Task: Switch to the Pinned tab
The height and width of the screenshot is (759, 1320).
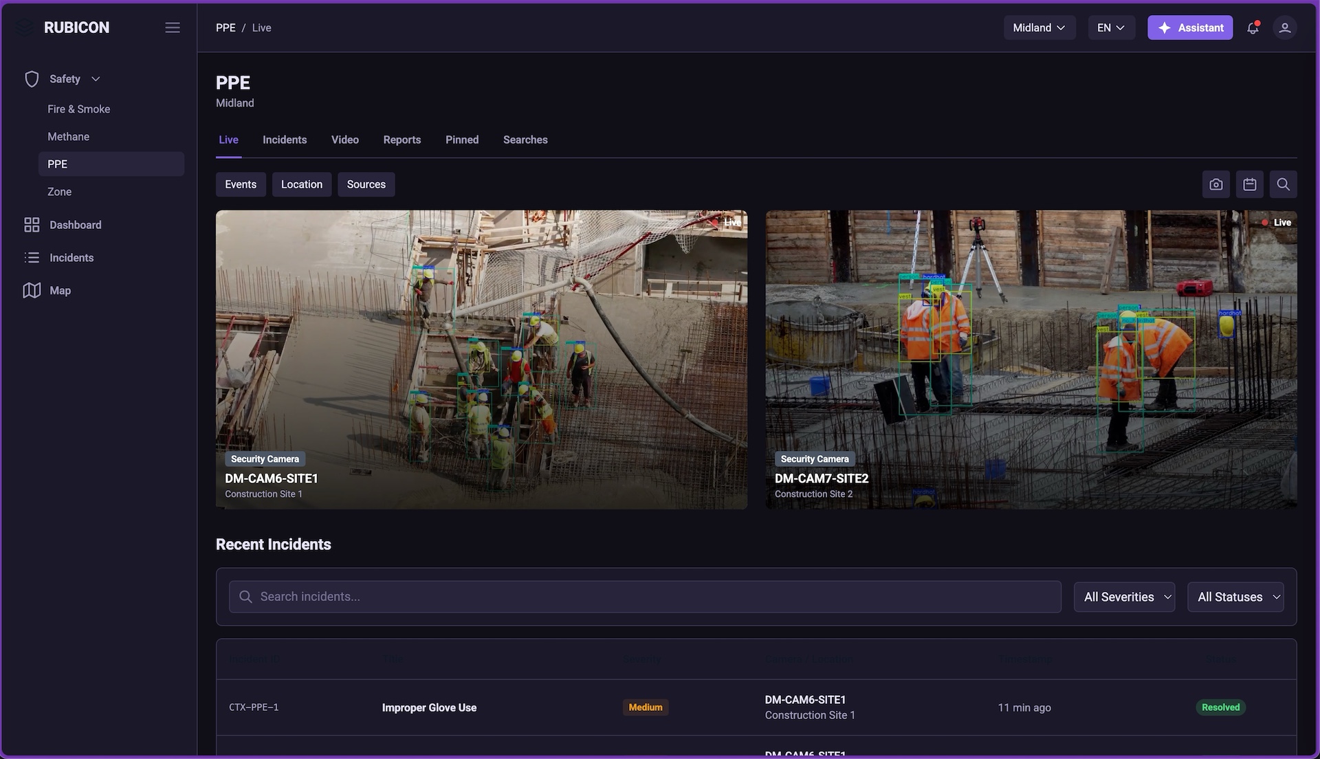Action: click(x=462, y=140)
